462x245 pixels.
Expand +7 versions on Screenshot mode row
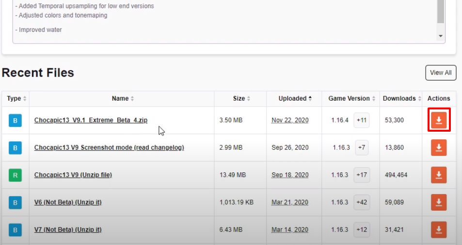pos(362,147)
